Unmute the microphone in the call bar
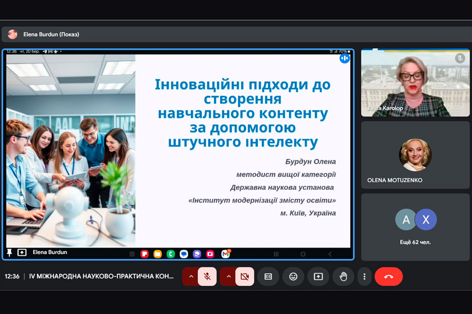Viewport: 472px width, 314px height. (207, 276)
